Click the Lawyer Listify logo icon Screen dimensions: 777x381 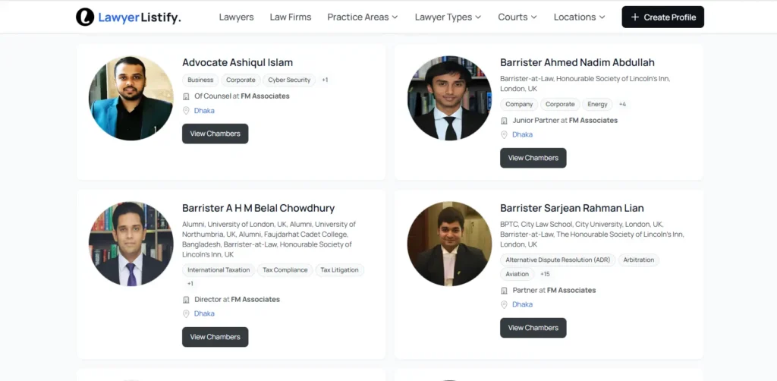pos(85,17)
